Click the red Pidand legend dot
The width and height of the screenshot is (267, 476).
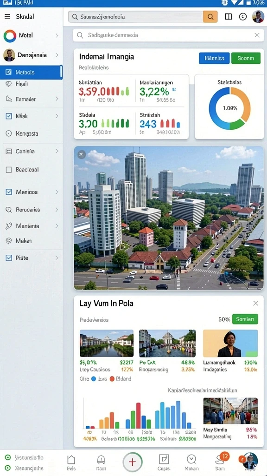tap(112, 379)
